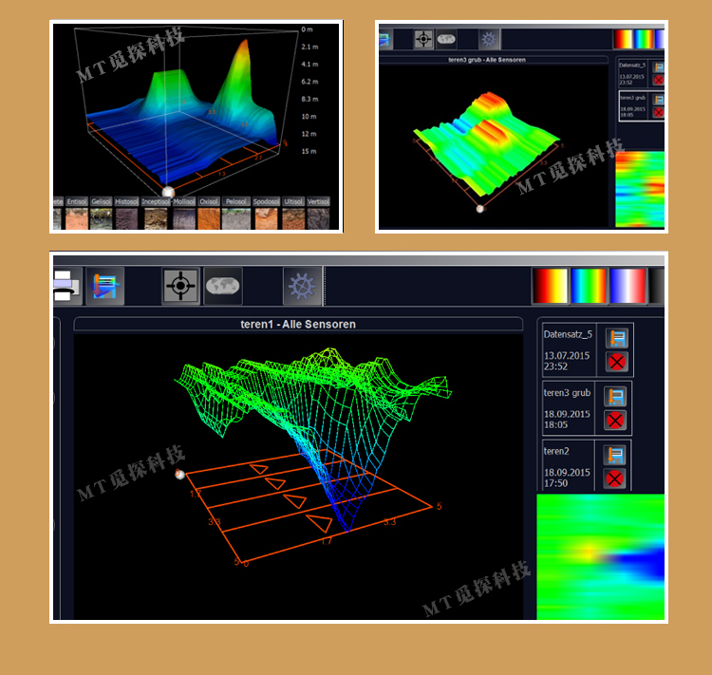712x675 pixels.
Task: Load Datensatz_5 via its disk icon, teren1 window
Action: point(617,337)
